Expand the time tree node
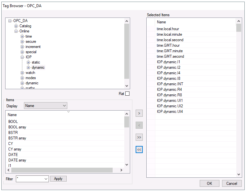246x191 pixels. tap(22, 36)
